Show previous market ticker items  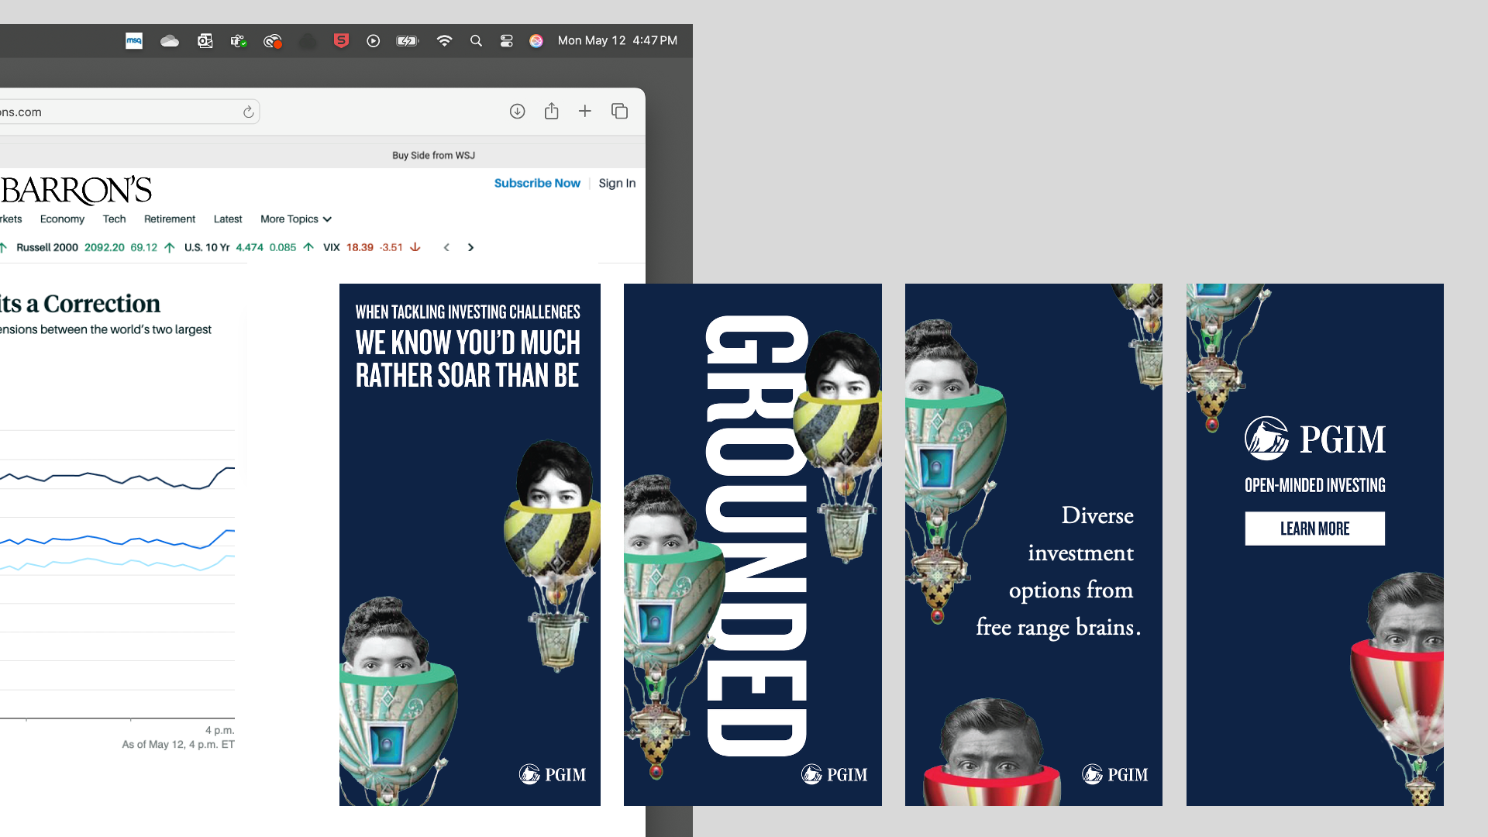(446, 248)
